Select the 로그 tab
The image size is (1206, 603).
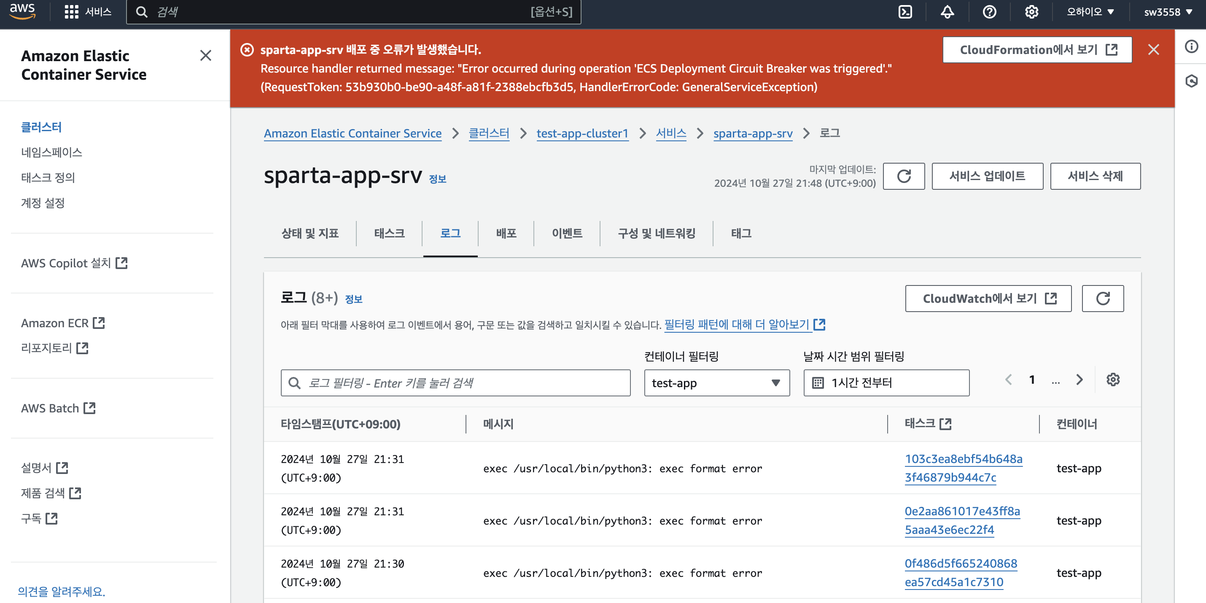click(x=450, y=233)
